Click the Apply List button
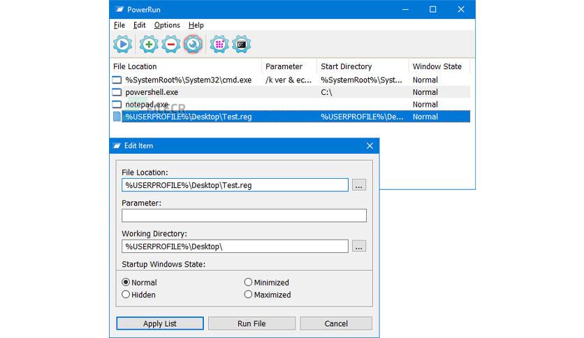This screenshot has width=584, height=338. tap(160, 323)
